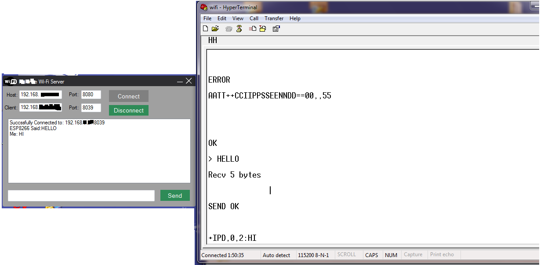Click the message input box beside Send
Image resolution: width=544 pixels, height=265 pixels.
click(x=81, y=196)
